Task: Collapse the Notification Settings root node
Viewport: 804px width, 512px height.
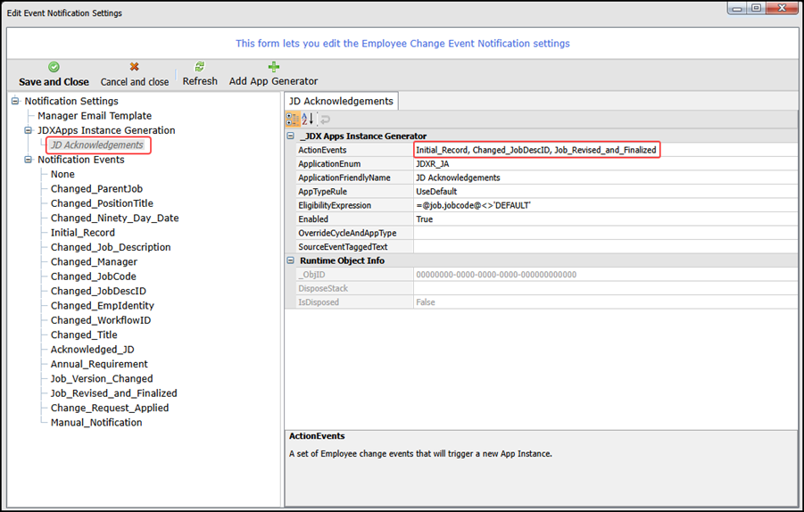Action: pos(15,102)
